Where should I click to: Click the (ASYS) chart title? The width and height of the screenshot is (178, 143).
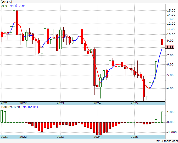click(6, 2)
